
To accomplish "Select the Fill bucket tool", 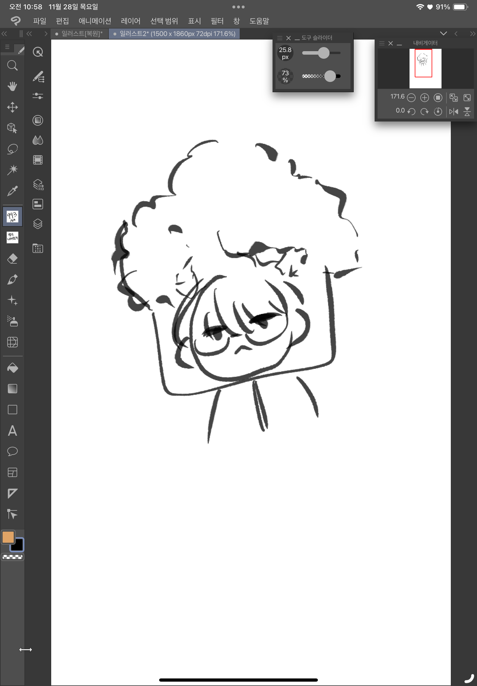I will [x=12, y=368].
